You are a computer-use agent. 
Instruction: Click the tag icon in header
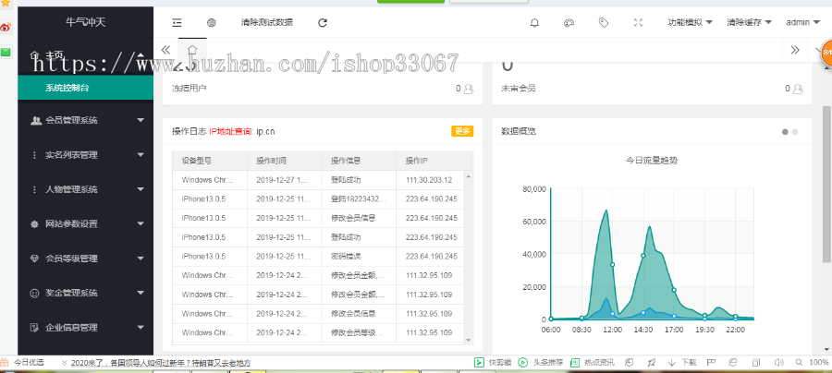604,22
